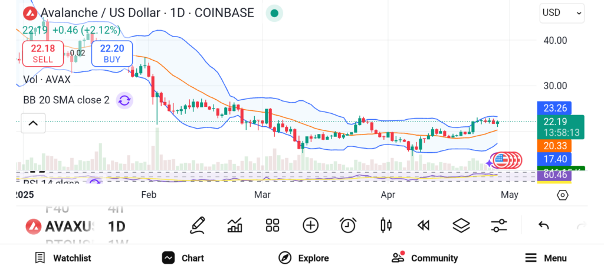The height and width of the screenshot is (272, 604).
Task: Open the candlestick style icon
Action: [x=386, y=225]
